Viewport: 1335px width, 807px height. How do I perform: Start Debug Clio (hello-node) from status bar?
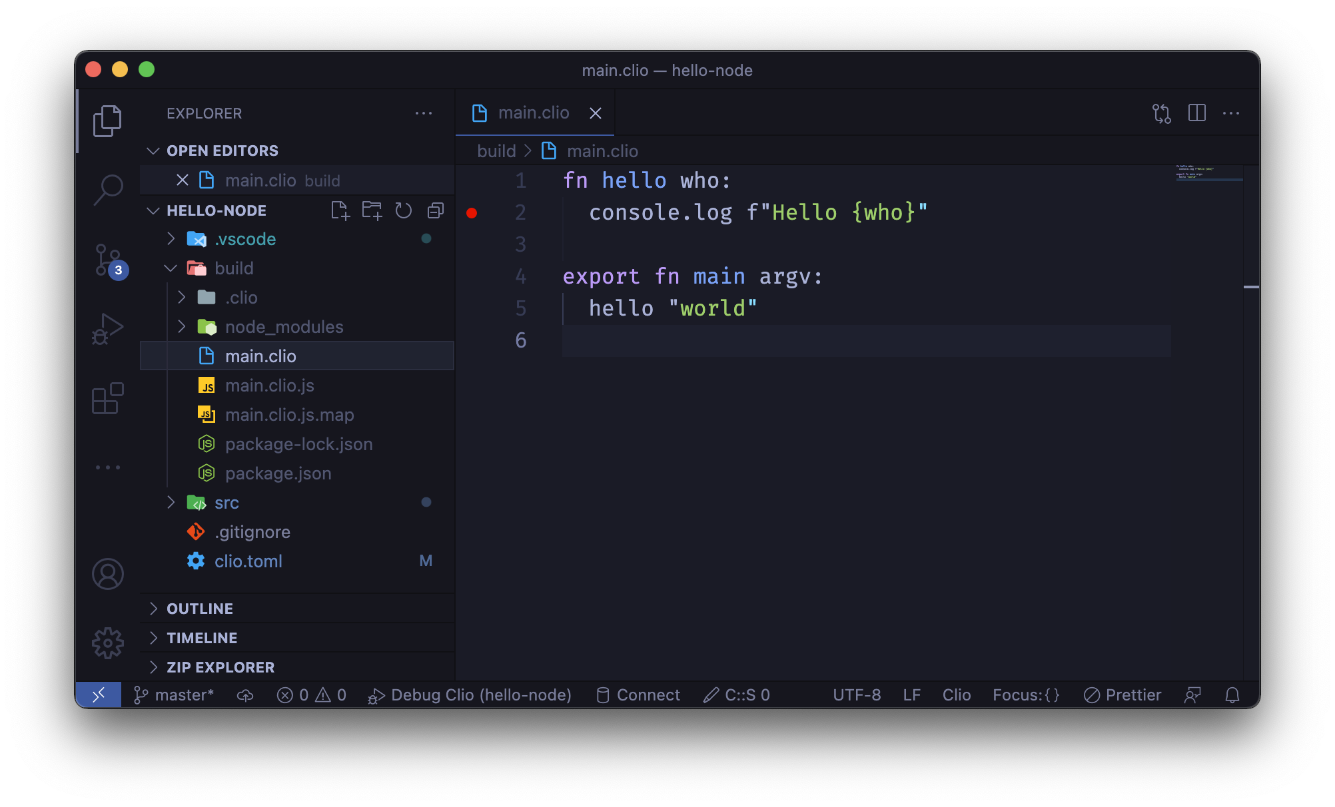(x=470, y=695)
